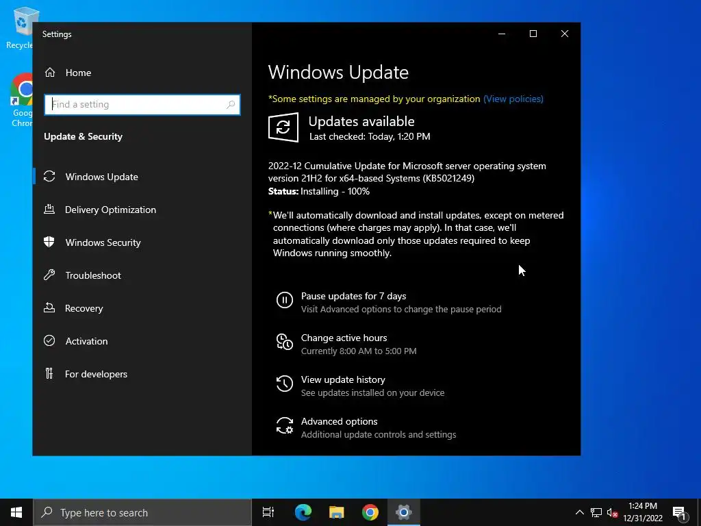Open the For developers section
Viewport: 701px width, 526px height.
tap(96, 374)
